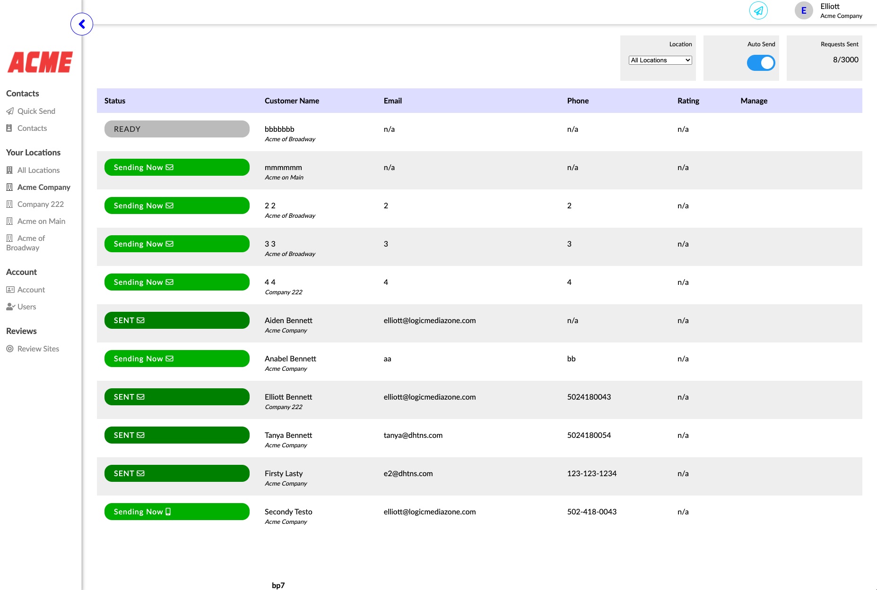The height and width of the screenshot is (590, 877).
Task: Click phone number 5024180043
Action: (589, 397)
